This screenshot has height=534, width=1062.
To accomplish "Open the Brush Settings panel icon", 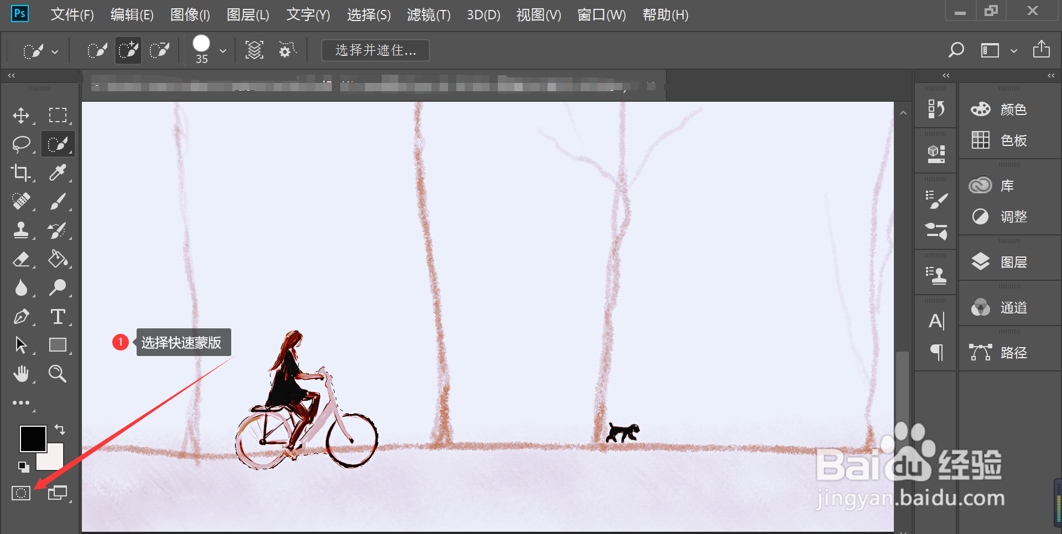I will (x=936, y=200).
